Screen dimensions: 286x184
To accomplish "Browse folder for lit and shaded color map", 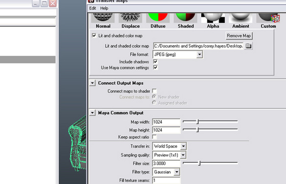I will point(248,46).
